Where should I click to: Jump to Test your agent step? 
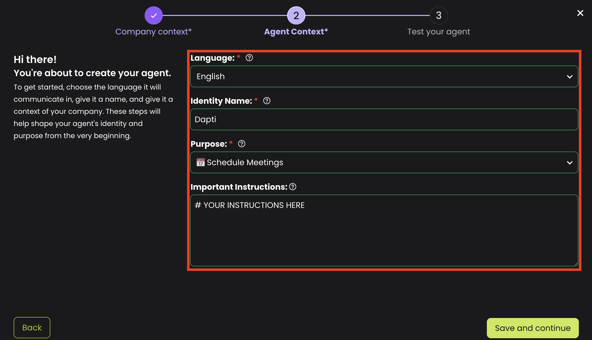pos(439,32)
